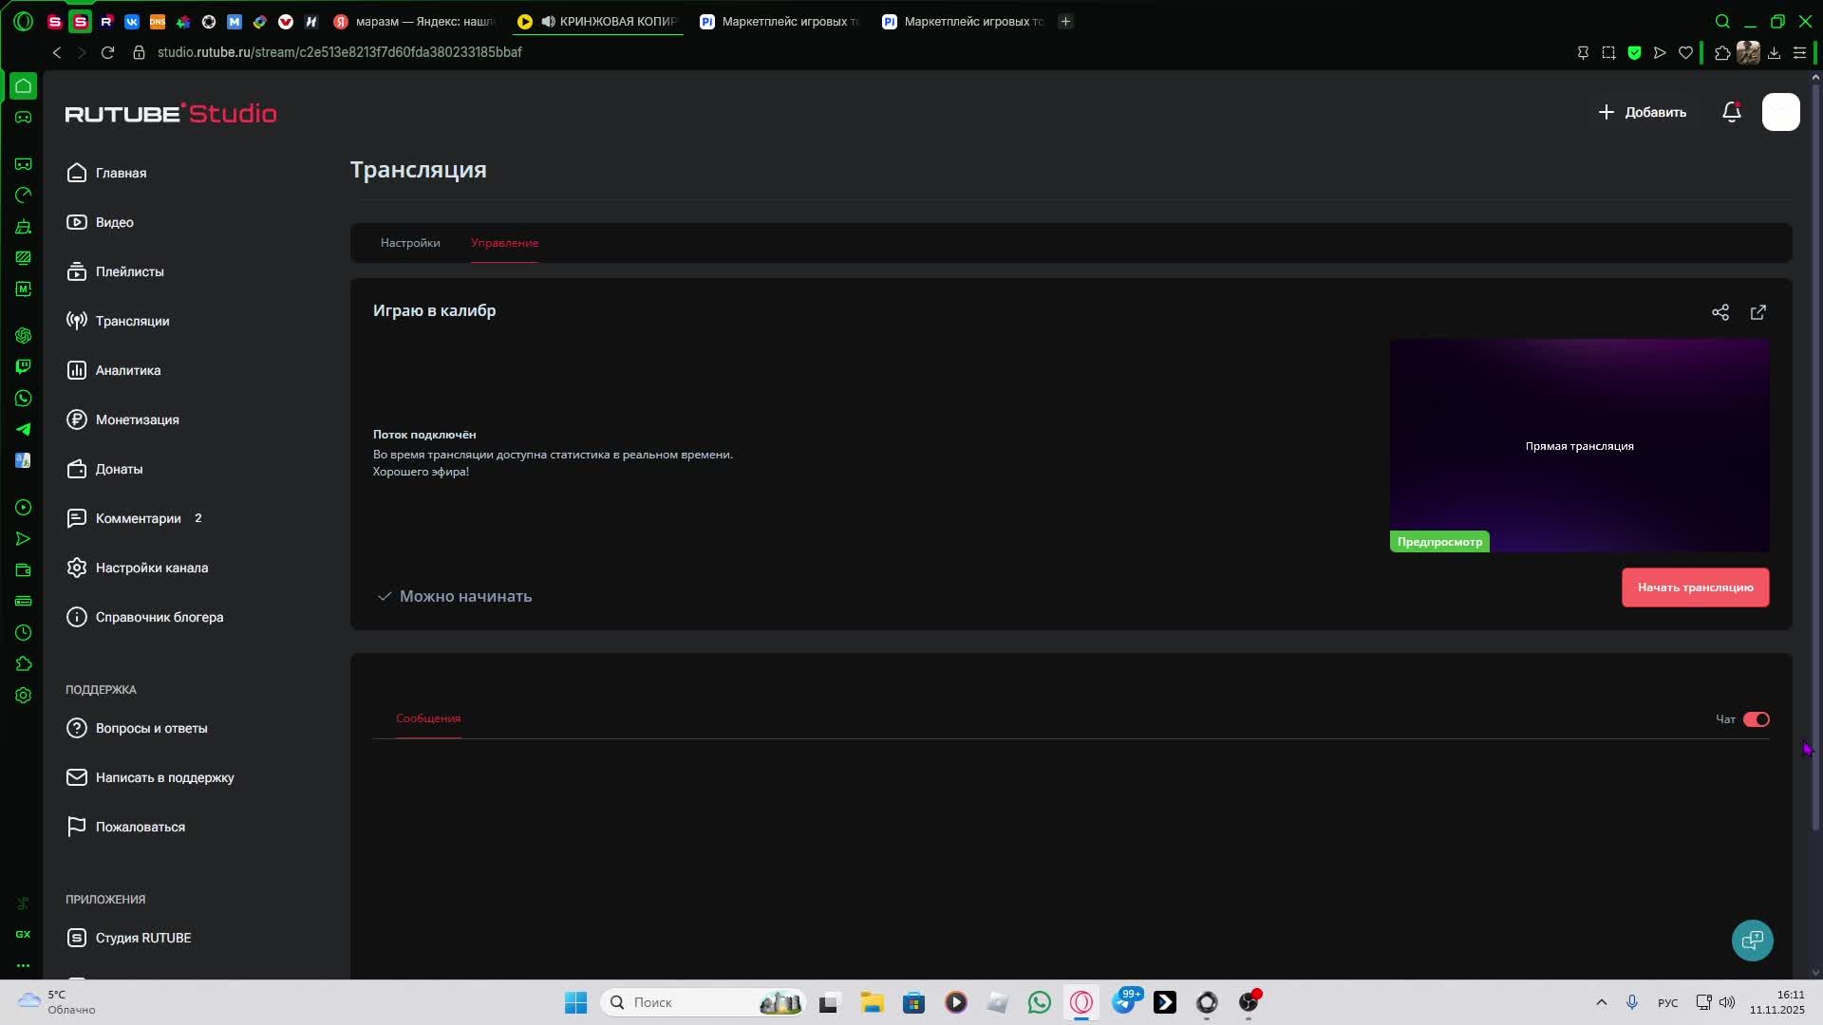Click the share icon for the stream
Viewport: 1823px width, 1025px height.
[1720, 312]
